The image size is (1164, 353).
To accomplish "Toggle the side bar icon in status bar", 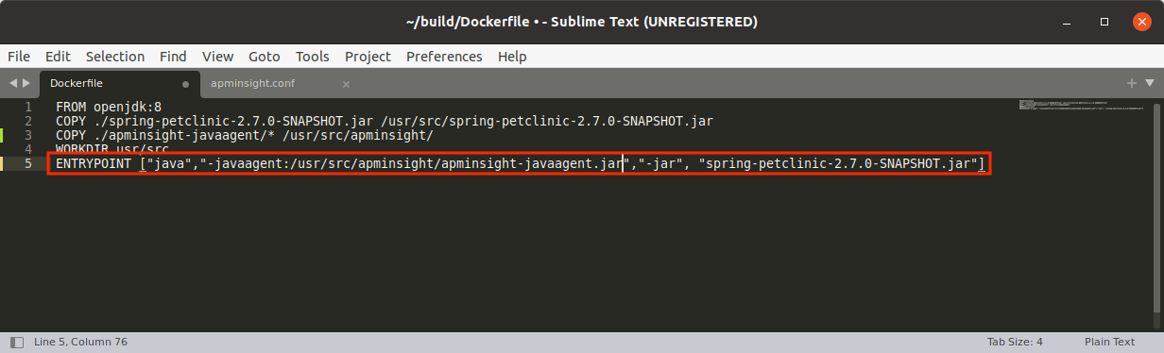I will [16, 342].
